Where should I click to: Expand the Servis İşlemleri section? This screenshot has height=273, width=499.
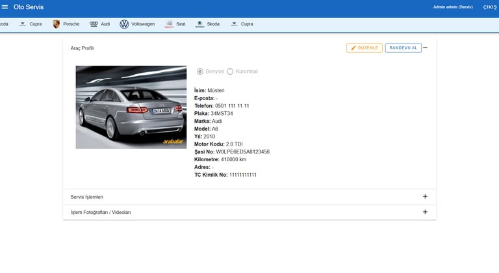[425, 196]
